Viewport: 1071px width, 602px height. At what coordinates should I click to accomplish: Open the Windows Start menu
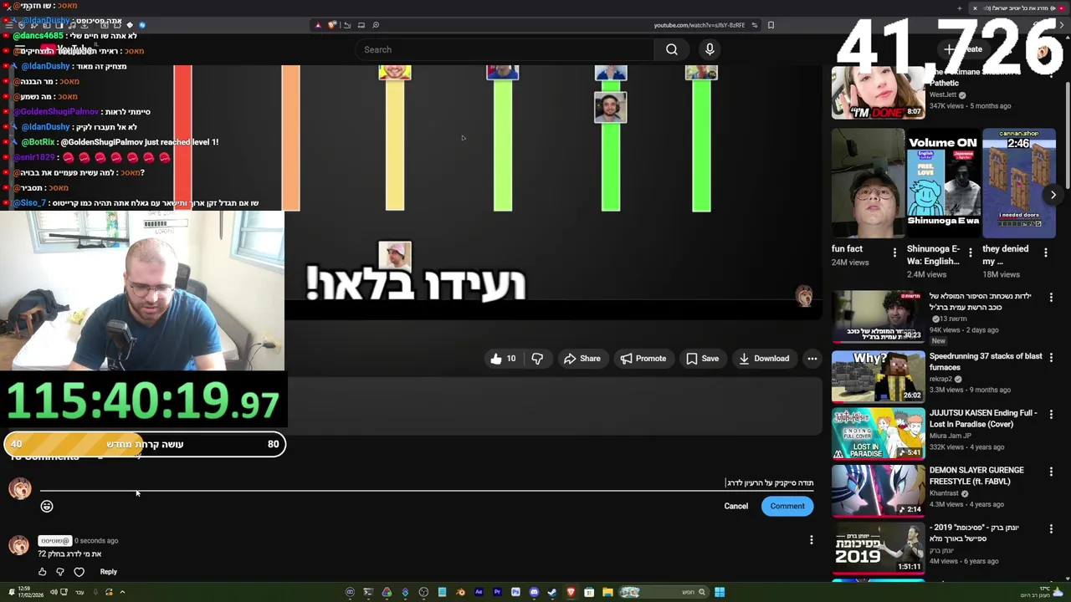click(720, 592)
